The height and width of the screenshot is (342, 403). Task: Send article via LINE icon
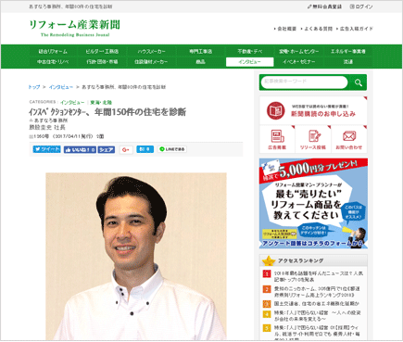pos(172,149)
